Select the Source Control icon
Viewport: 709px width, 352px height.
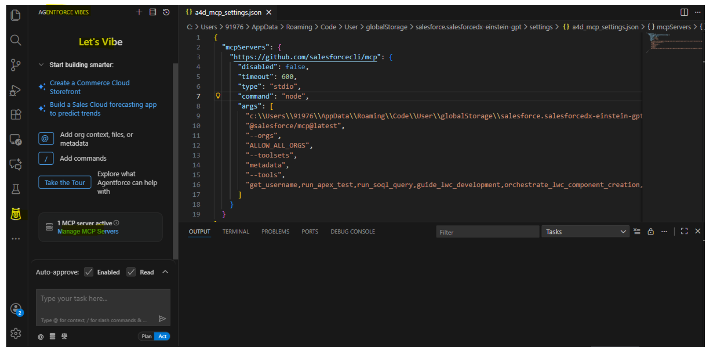tap(15, 64)
